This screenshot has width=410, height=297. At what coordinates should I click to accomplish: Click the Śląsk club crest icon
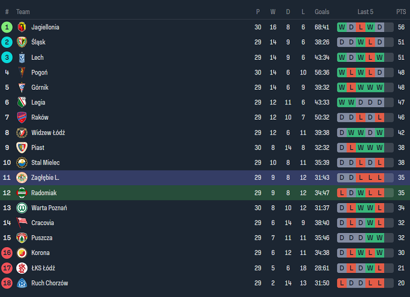click(x=22, y=42)
